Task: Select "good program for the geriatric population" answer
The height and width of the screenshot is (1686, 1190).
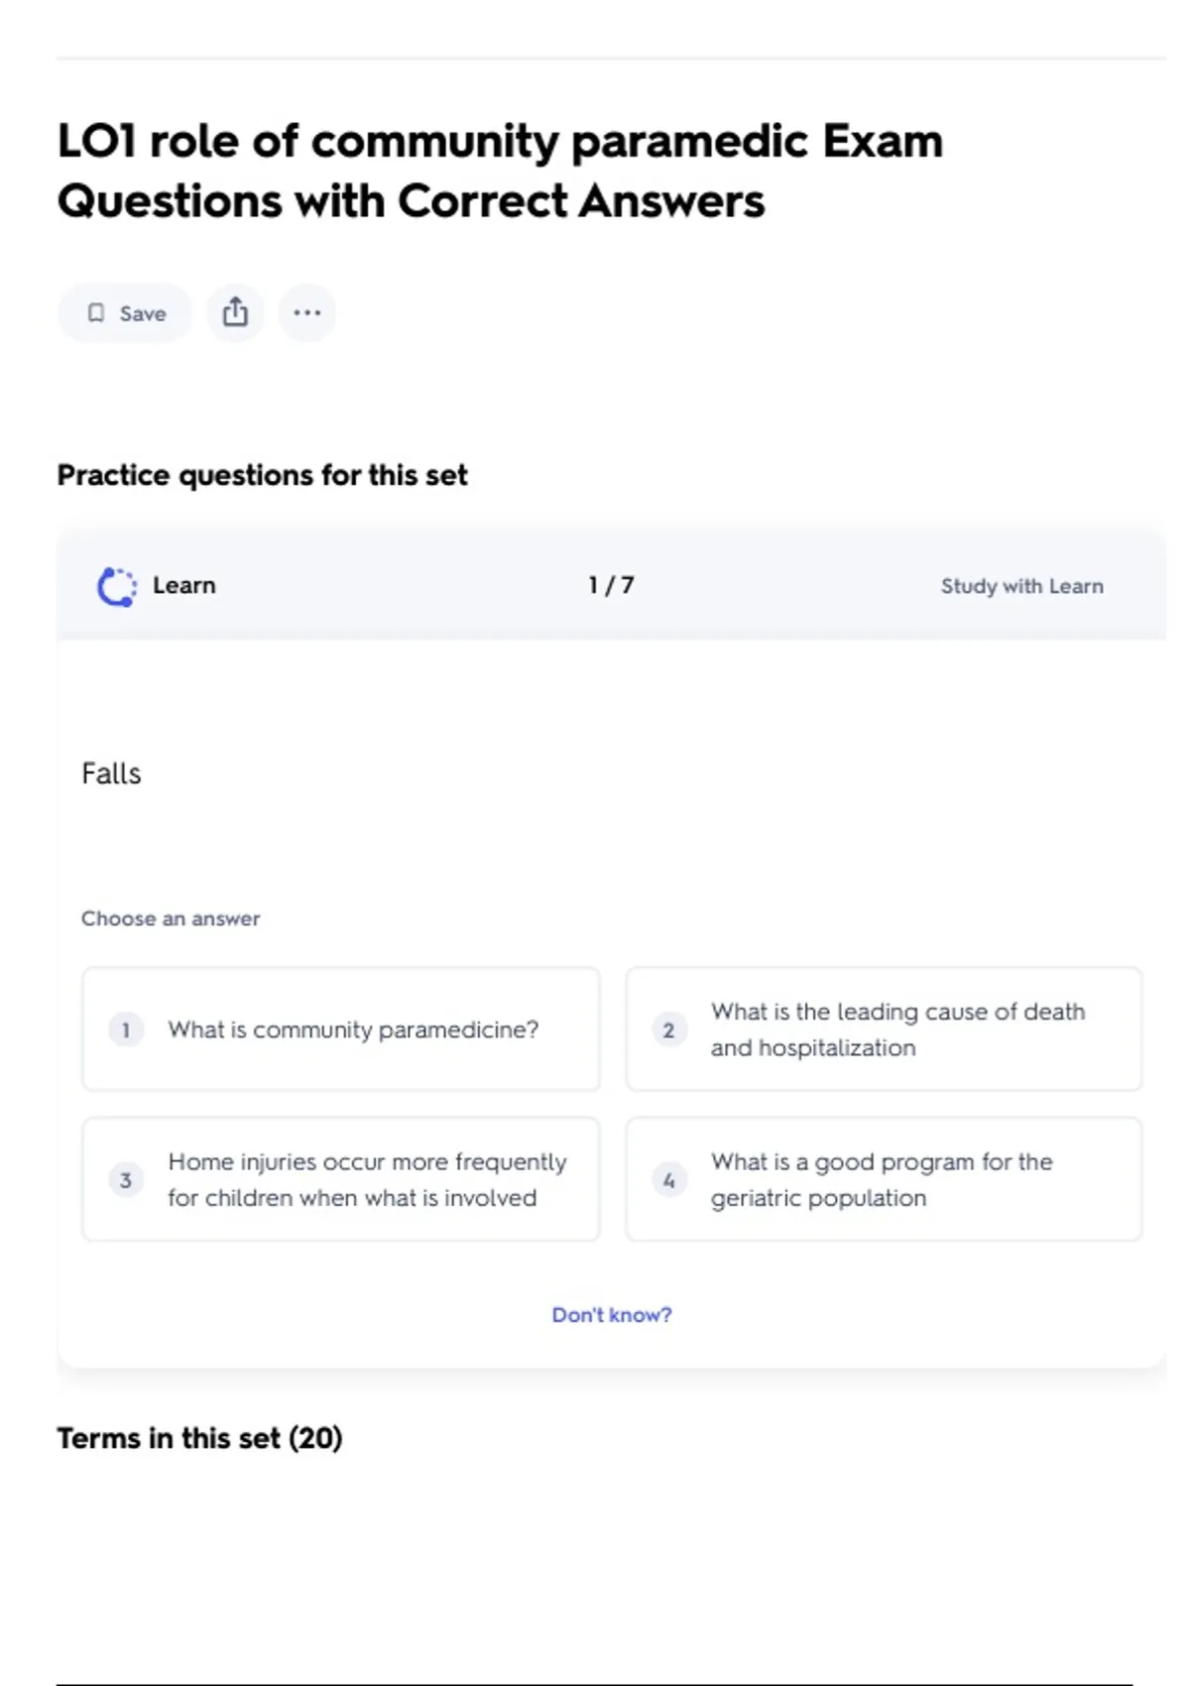Action: (882, 1179)
